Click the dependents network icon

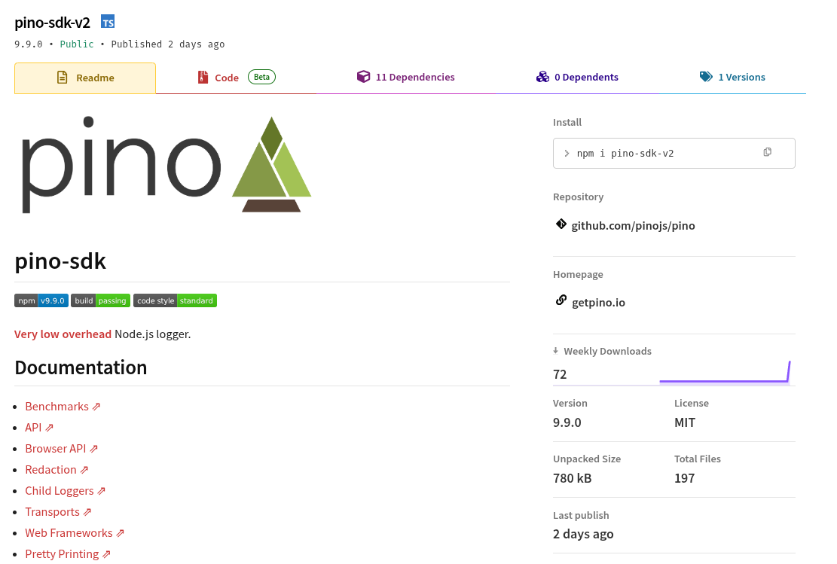543,76
